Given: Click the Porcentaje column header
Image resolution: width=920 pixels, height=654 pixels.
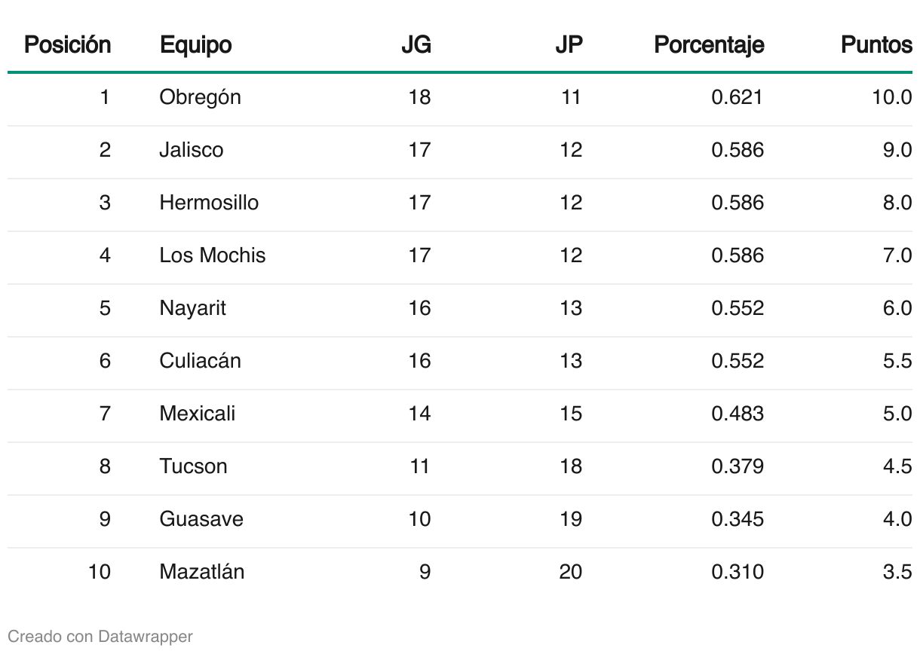Looking at the screenshot, I should 709,45.
